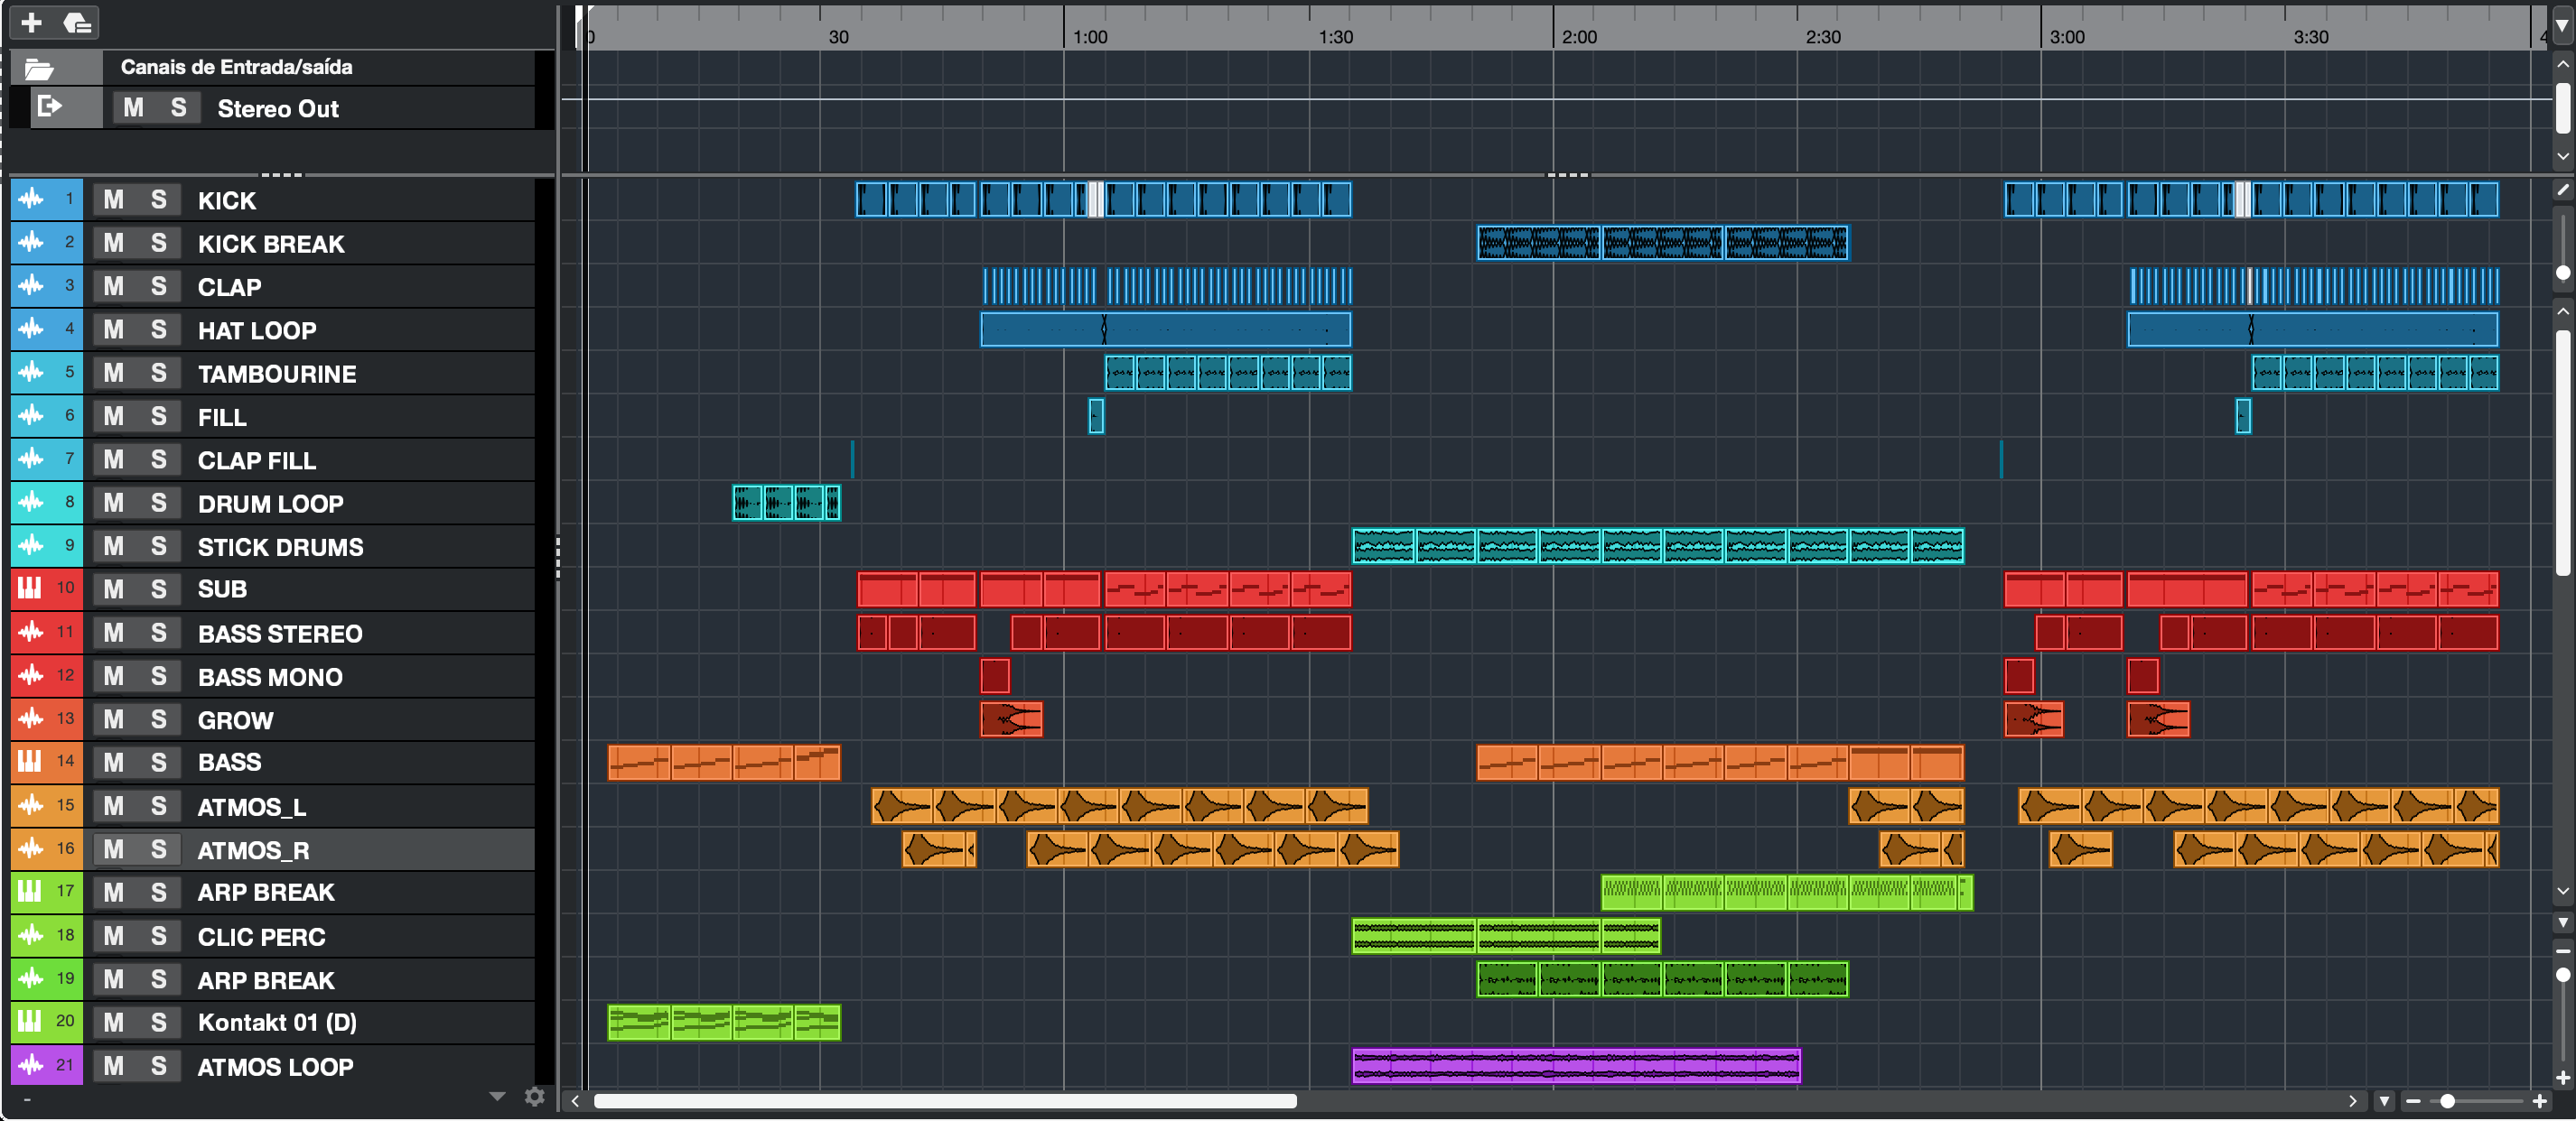The width and height of the screenshot is (2576, 1121).
Task: Click the horizontal timeline scrollbar
Action: (945, 1101)
